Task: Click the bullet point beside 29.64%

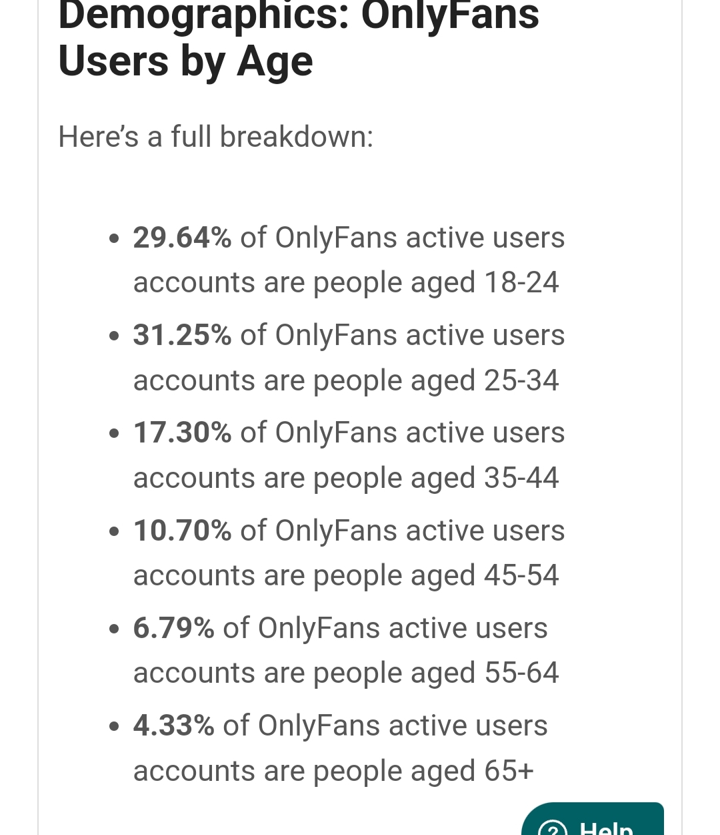Action: tap(115, 238)
